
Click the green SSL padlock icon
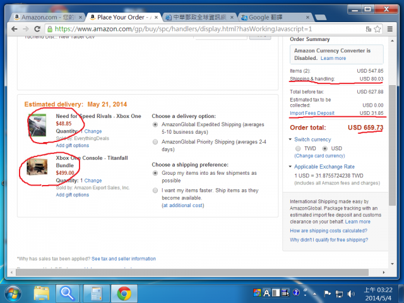point(50,29)
